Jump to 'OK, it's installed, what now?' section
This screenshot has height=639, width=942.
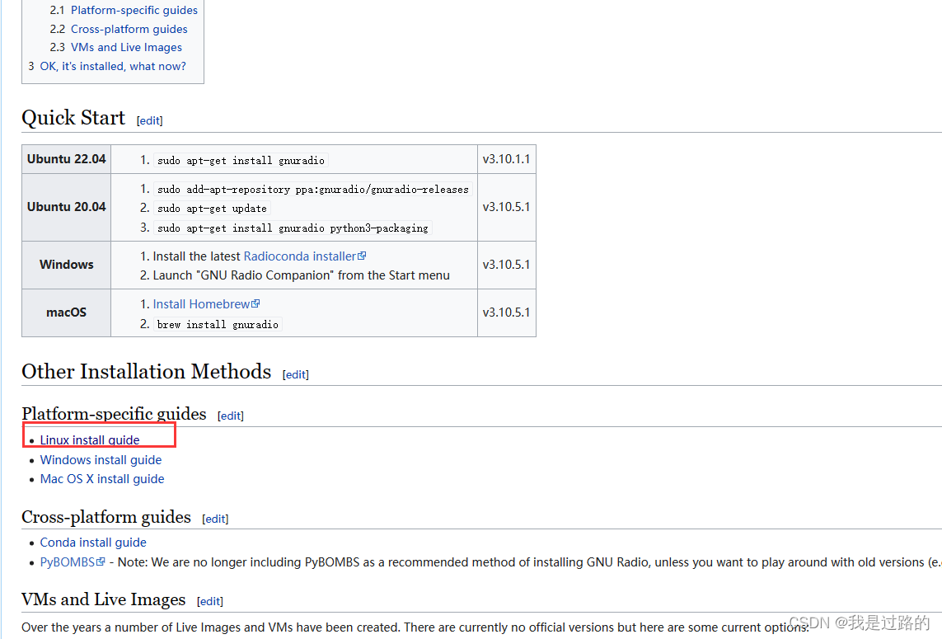click(x=113, y=66)
